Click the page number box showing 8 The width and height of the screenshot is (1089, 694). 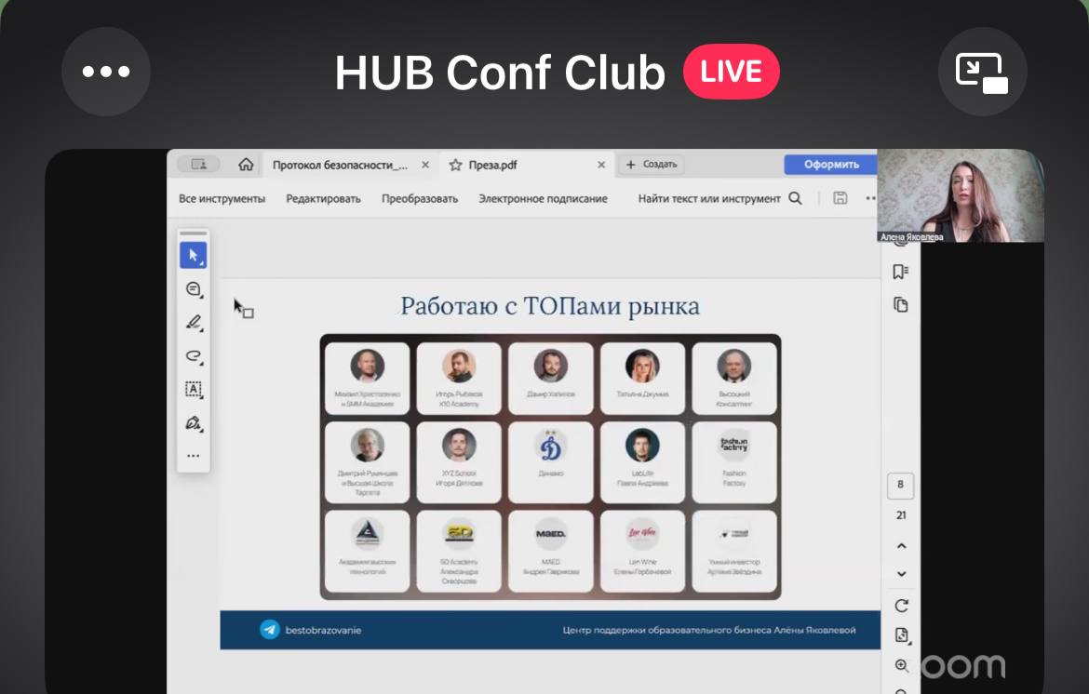tap(900, 485)
